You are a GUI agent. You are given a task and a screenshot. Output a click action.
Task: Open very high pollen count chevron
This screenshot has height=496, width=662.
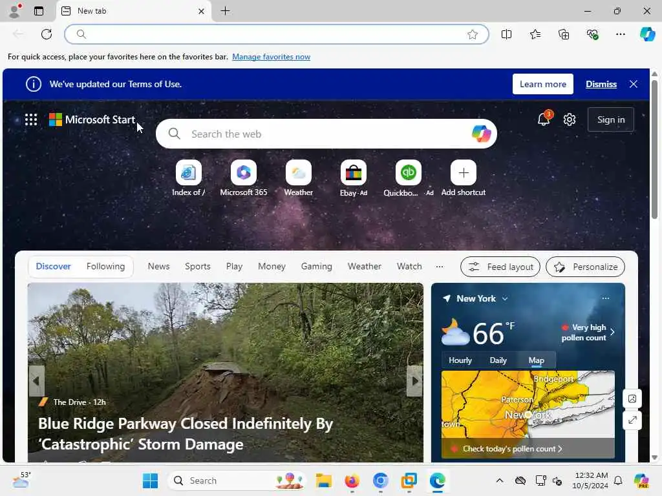tap(613, 332)
